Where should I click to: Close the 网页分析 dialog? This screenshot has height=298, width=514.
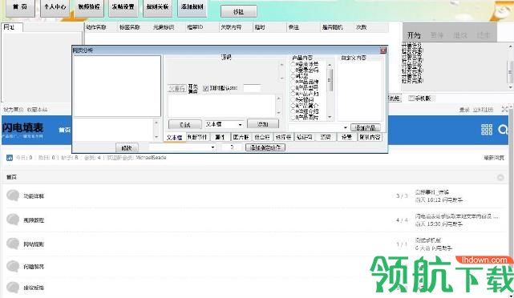click(382, 50)
